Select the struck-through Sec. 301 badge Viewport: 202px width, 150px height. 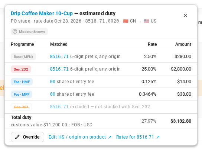click(x=21, y=107)
